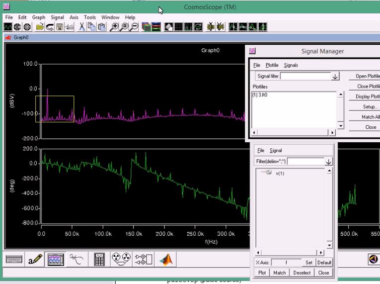Click the scissors cut icon in toolbar

click(82, 27)
